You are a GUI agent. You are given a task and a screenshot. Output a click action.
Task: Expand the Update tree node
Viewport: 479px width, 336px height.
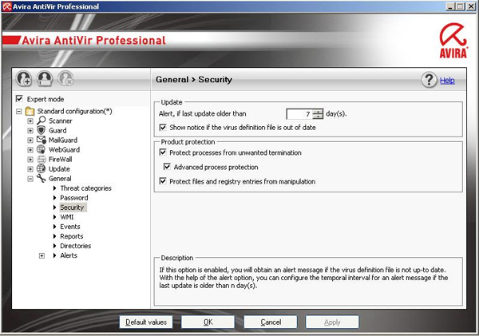pos(30,169)
